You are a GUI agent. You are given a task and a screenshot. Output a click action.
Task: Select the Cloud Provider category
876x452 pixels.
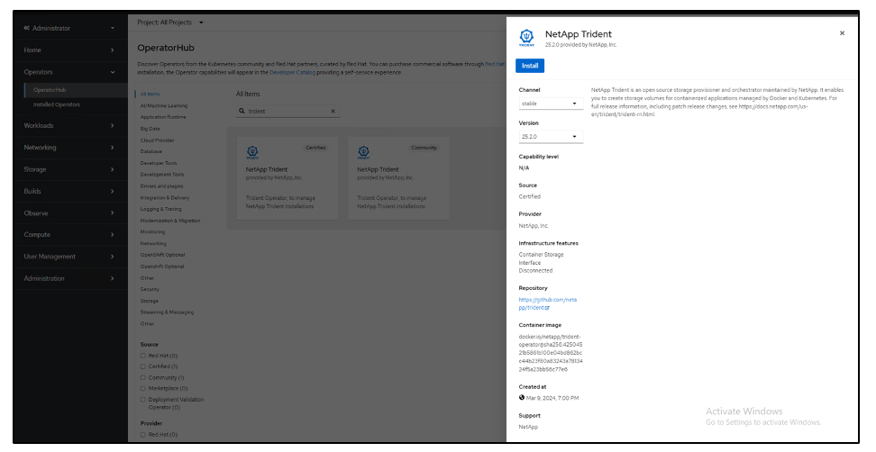click(x=157, y=140)
